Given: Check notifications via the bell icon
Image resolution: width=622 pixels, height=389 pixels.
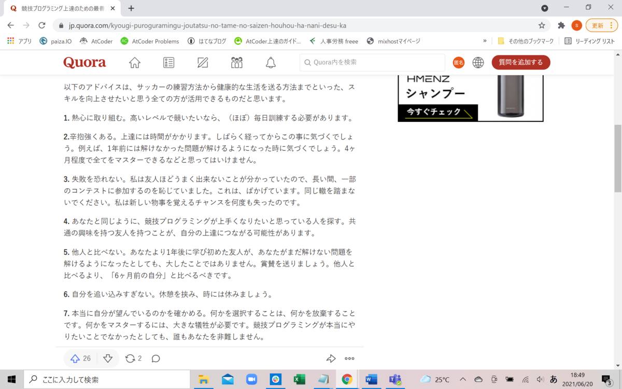Looking at the screenshot, I should click(271, 62).
